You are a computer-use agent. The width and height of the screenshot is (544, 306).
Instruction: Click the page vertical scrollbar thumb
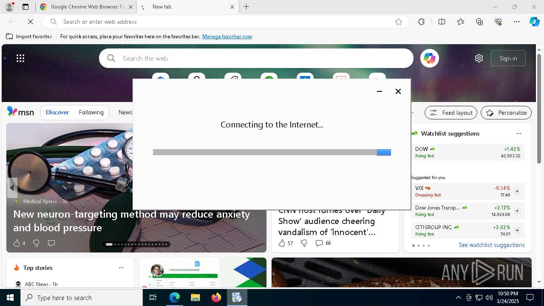point(539,108)
